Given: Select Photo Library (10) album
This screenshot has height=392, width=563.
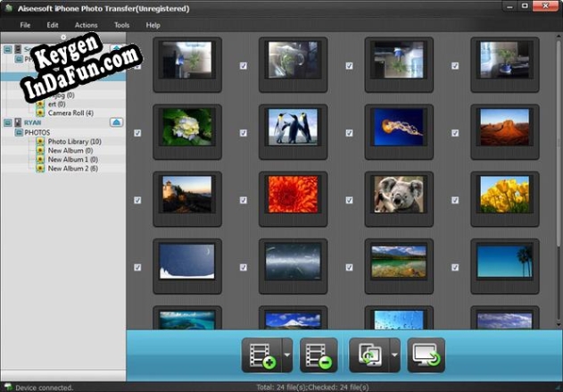Looking at the screenshot, I should [x=75, y=142].
